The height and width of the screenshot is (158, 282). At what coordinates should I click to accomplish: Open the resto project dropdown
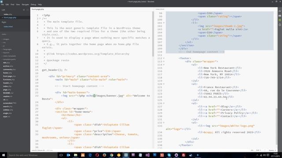tap(4, 34)
